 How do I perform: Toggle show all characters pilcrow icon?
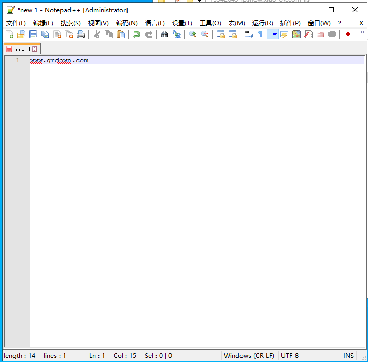click(260, 34)
